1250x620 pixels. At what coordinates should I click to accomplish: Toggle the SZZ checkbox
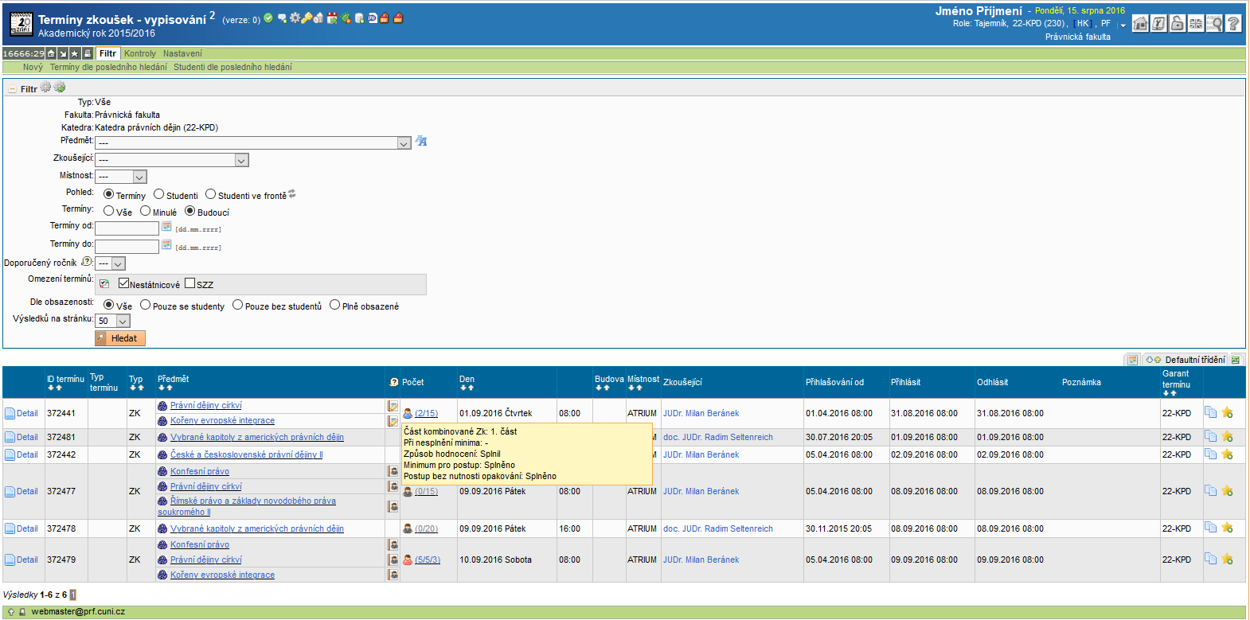[189, 283]
